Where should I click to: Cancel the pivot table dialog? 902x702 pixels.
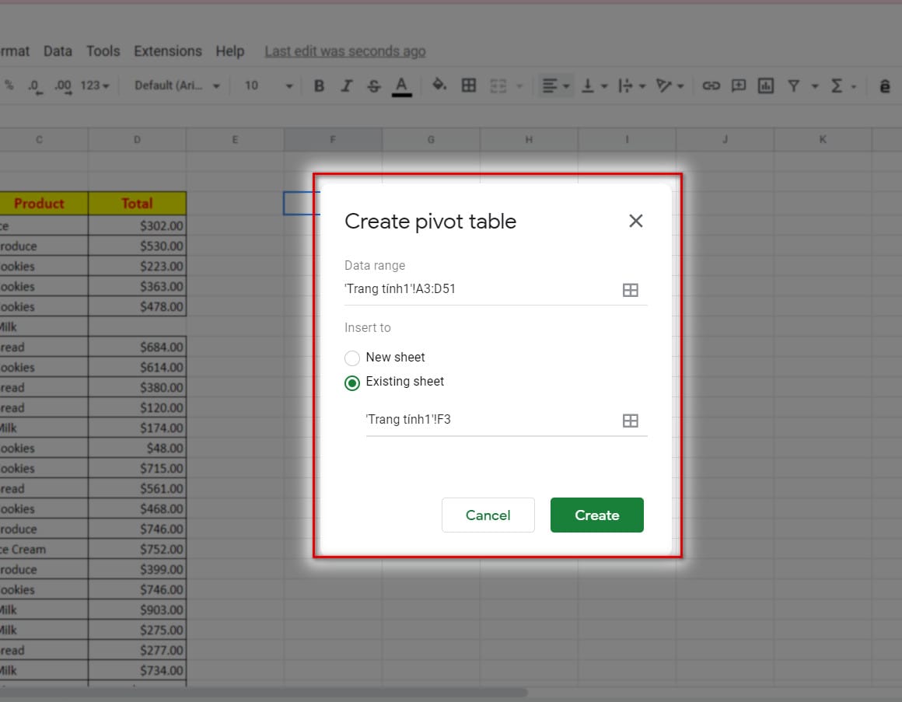tap(488, 515)
